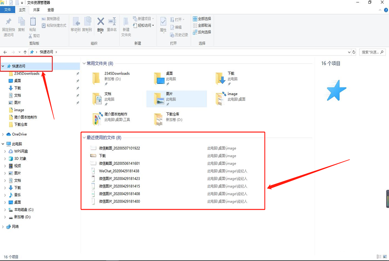Select 2345Downloads in the navigation tree
389x261 pixels.
[x=27, y=73]
